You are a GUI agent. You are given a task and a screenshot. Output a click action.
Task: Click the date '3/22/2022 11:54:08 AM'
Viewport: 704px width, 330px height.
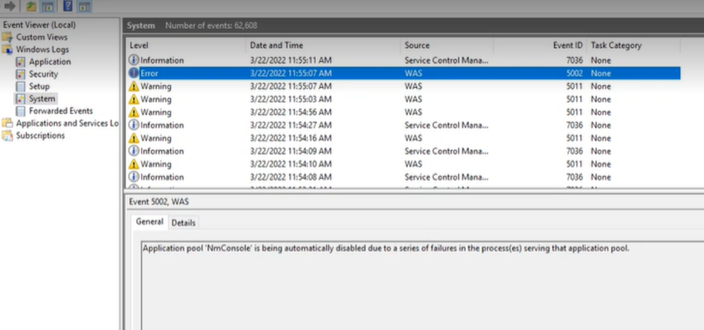[291, 177]
